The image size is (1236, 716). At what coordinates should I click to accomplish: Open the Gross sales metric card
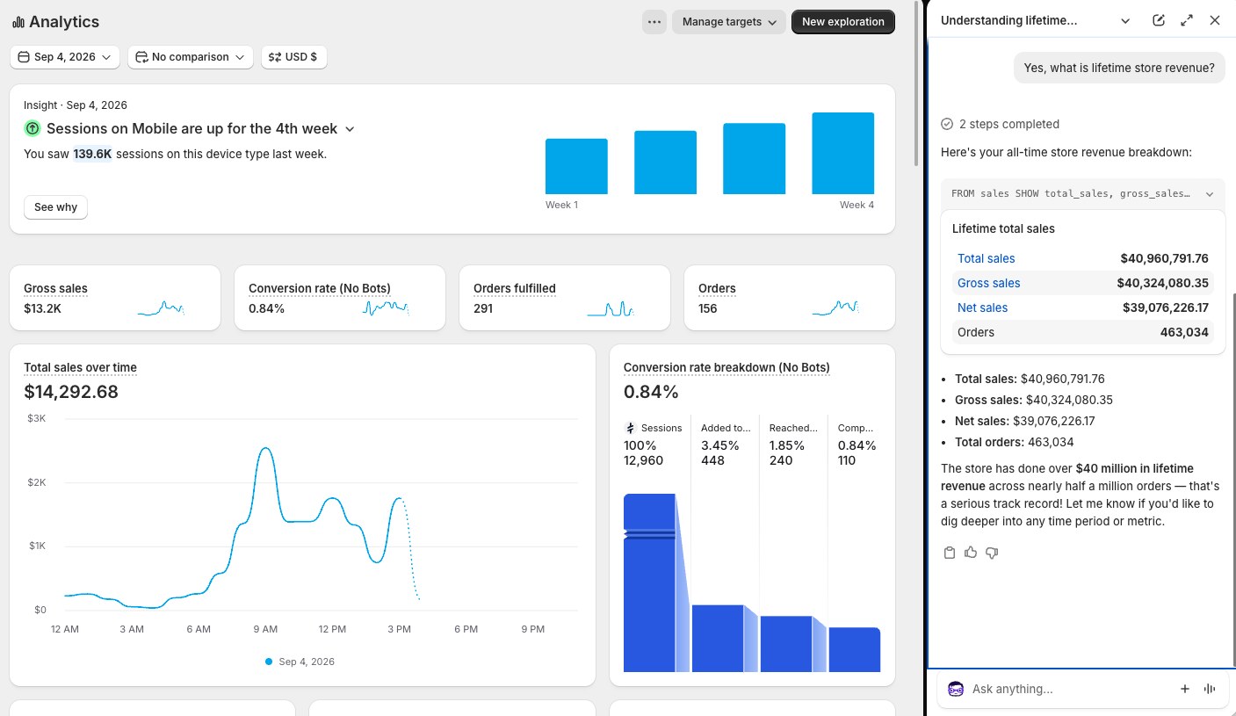click(115, 298)
